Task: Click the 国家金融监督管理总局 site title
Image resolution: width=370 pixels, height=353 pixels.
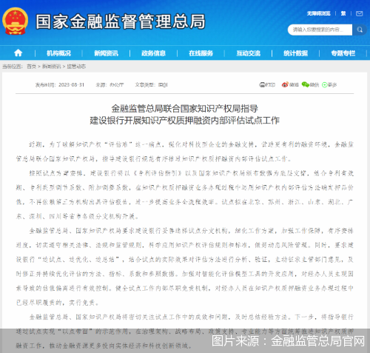Action: 121,21
